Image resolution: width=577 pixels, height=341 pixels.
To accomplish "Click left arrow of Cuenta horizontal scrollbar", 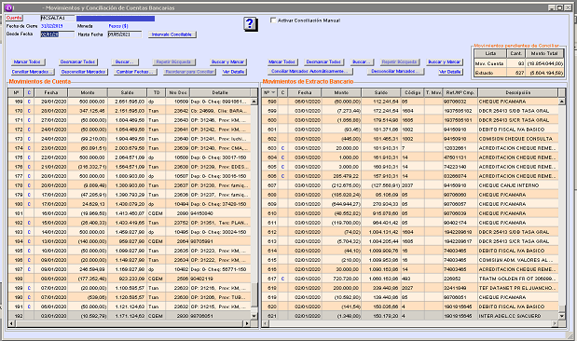I will [x=11, y=323].
